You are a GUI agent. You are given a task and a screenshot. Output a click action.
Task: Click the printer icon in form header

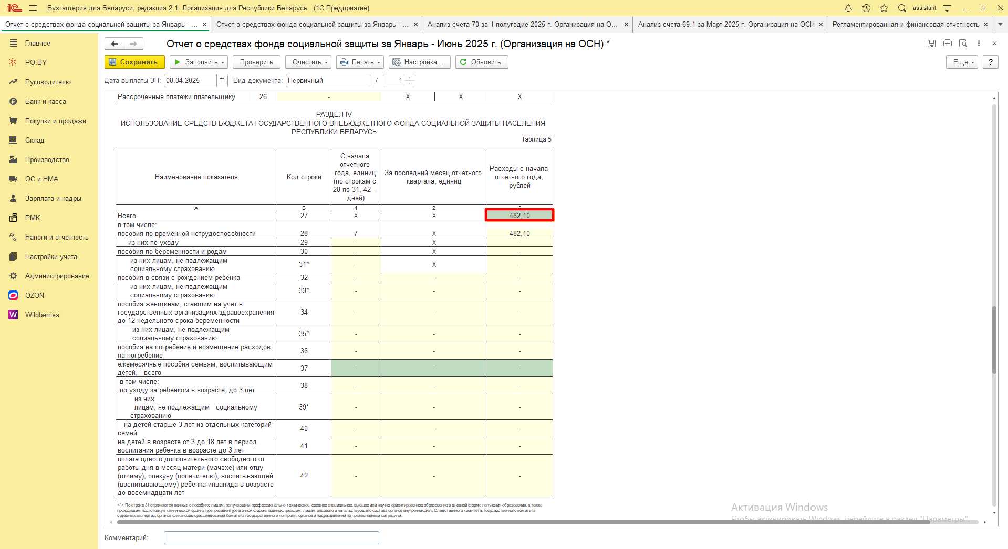[x=947, y=44]
